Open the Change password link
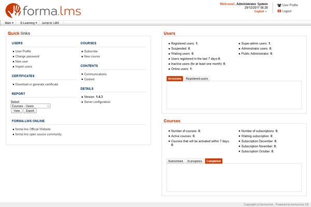The image size is (311, 207). tap(27, 56)
